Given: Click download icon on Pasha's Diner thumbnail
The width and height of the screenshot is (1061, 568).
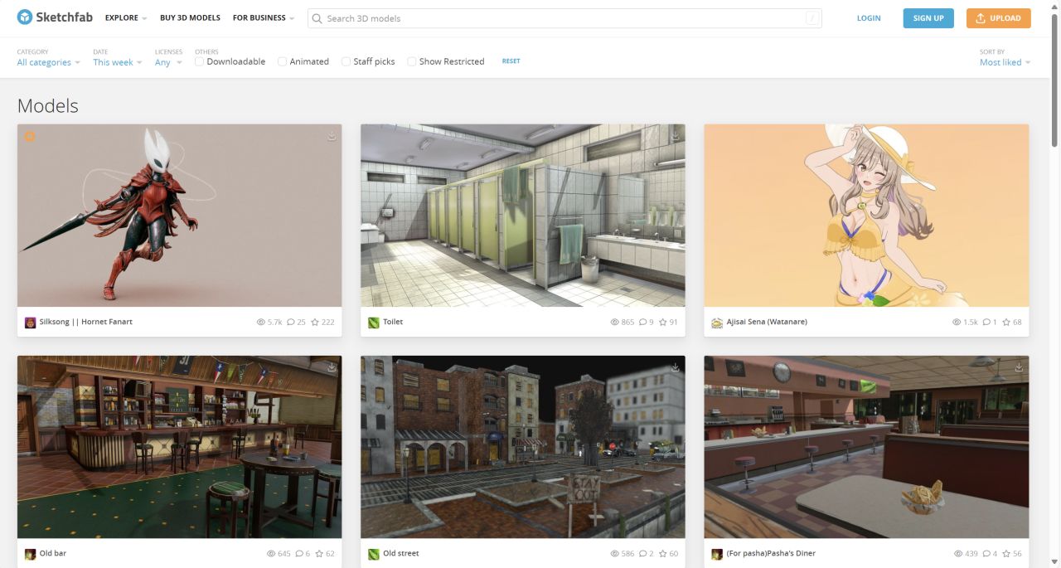Looking at the screenshot, I should [1019, 367].
